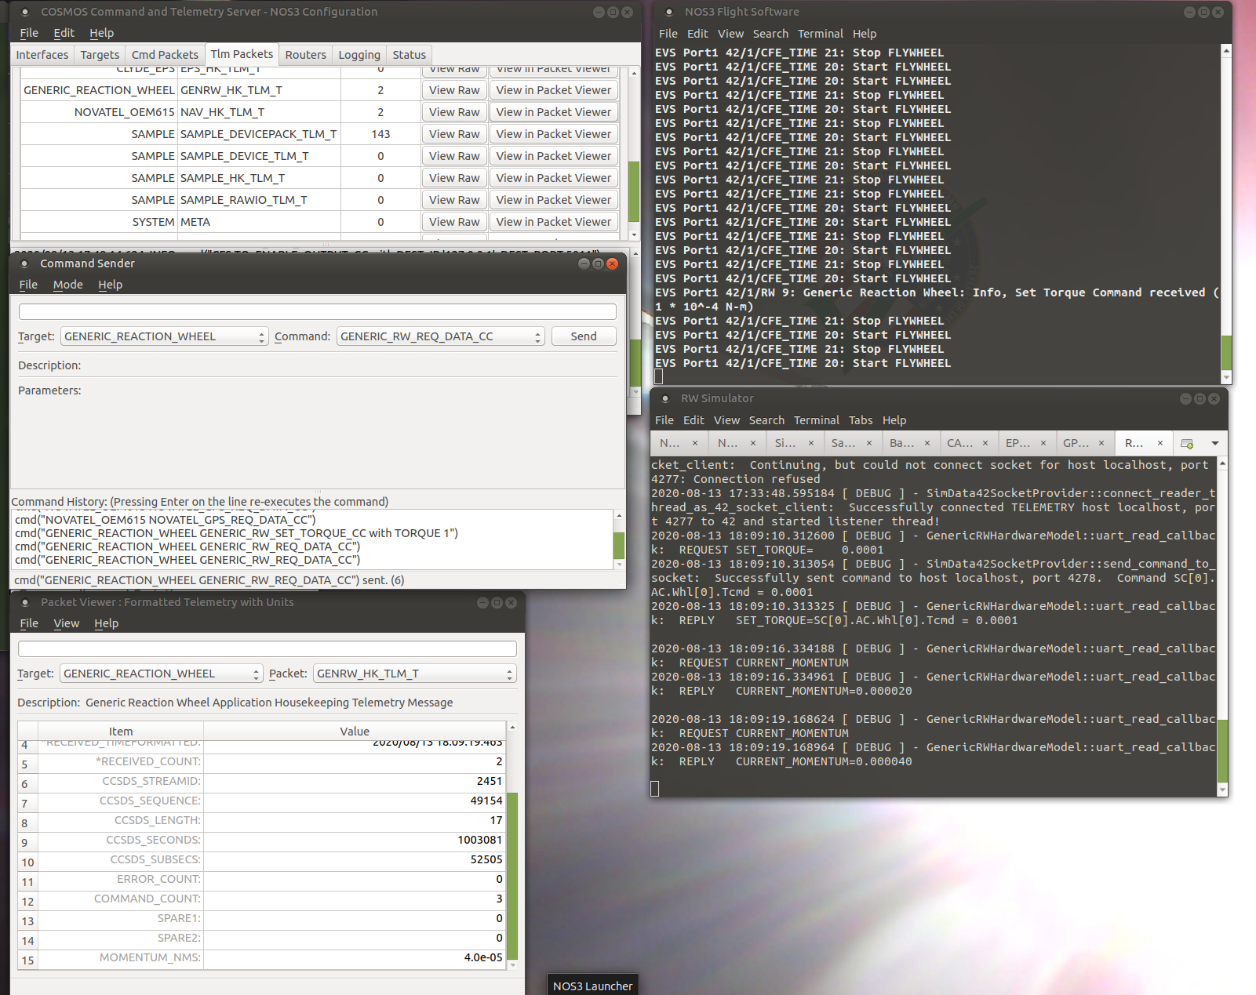Switch to the Cmd Packets tab

tap(164, 54)
